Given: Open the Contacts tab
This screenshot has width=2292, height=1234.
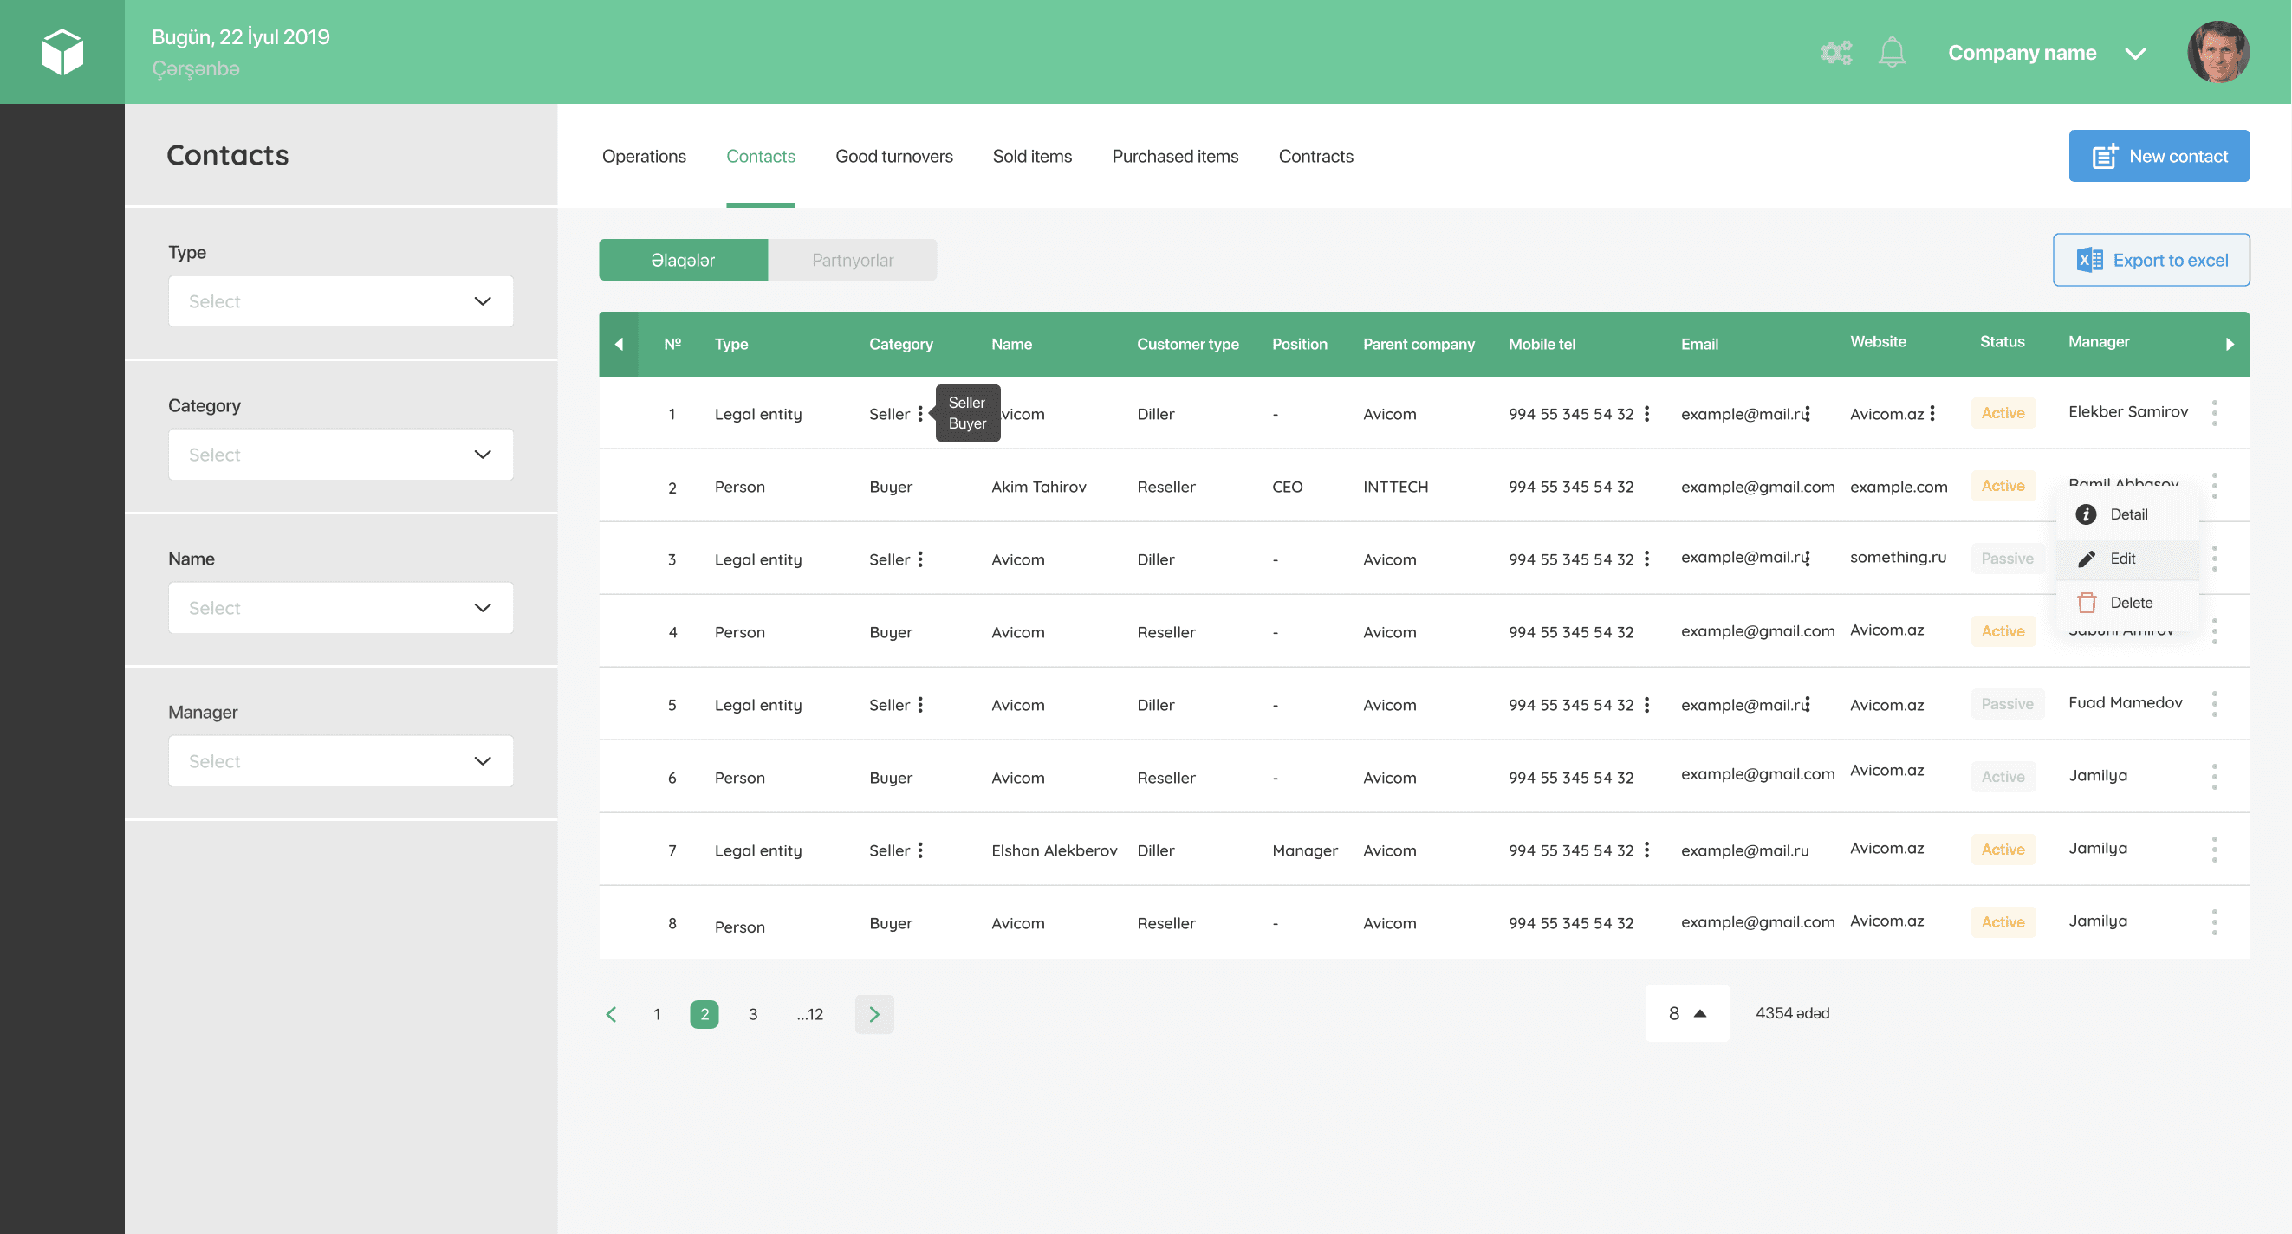Looking at the screenshot, I should tap(760, 157).
